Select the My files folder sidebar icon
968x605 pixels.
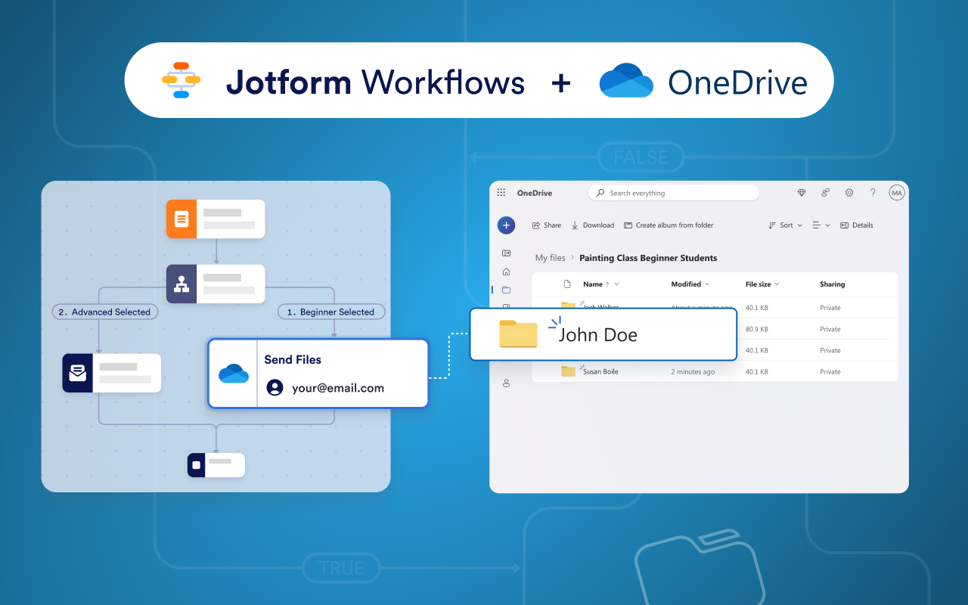(506, 290)
